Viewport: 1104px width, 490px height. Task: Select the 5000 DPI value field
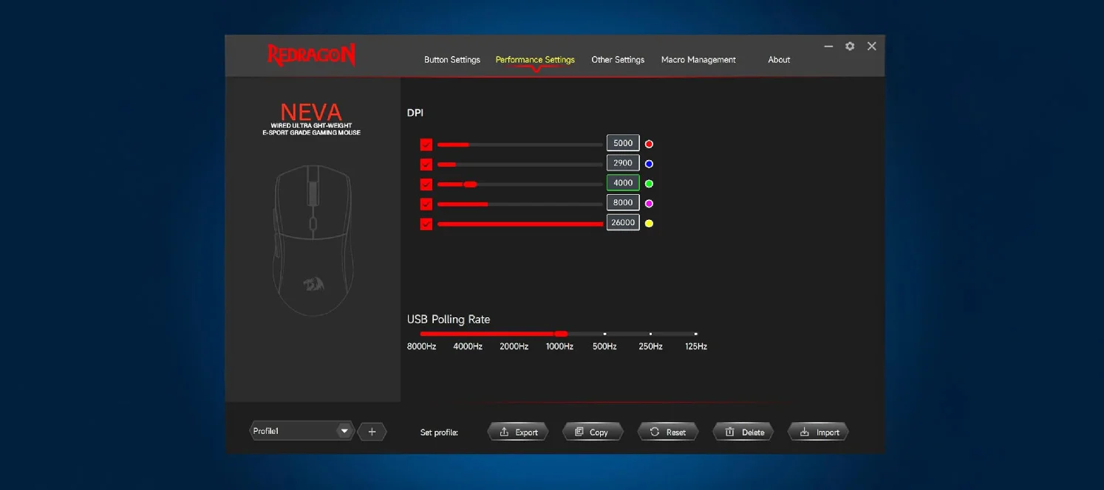[x=623, y=143]
